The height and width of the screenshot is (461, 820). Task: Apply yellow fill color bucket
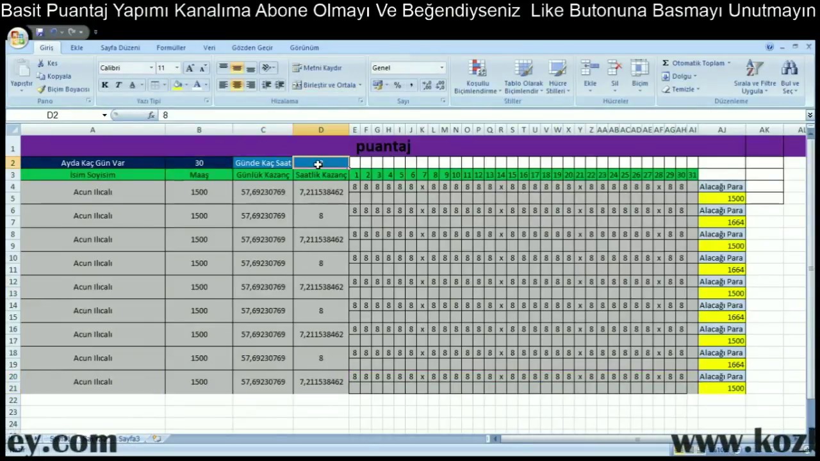pos(177,85)
